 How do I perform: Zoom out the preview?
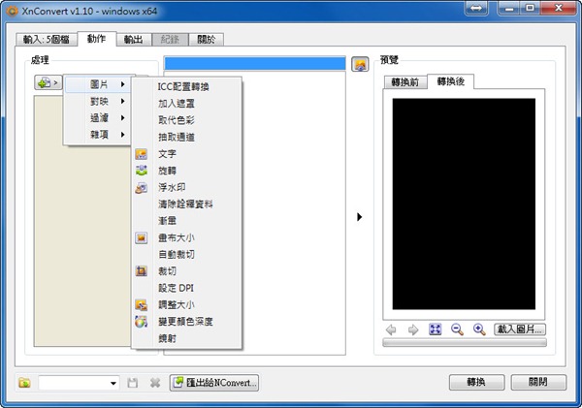[x=457, y=330]
